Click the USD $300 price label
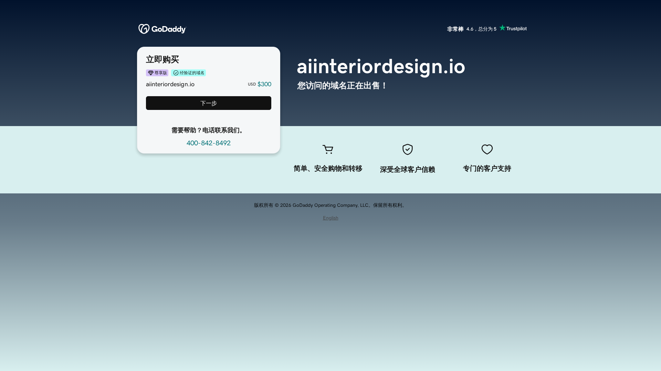Screen dimensions: 661x371 pyautogui.click(x=259, y=84)
